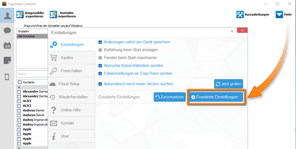Open Kurzanleitungen quick guides
This screenshot has height=149, width=296.
(x=253, y=15)
